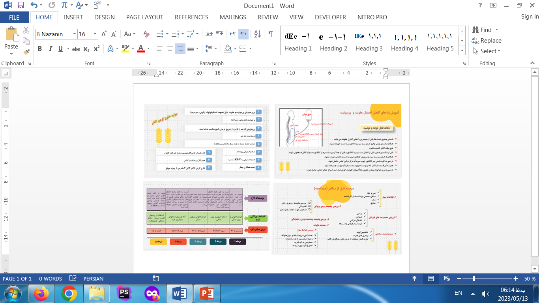The width and height of the screenshot is (539, 303).
Task: Open the font name dropdown B Nazanin
Action: 75,34
